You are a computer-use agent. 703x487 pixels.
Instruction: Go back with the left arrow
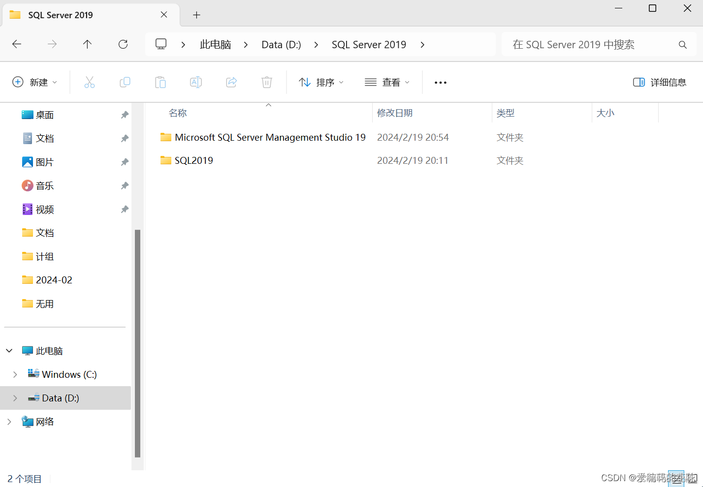tap(17, 44)
